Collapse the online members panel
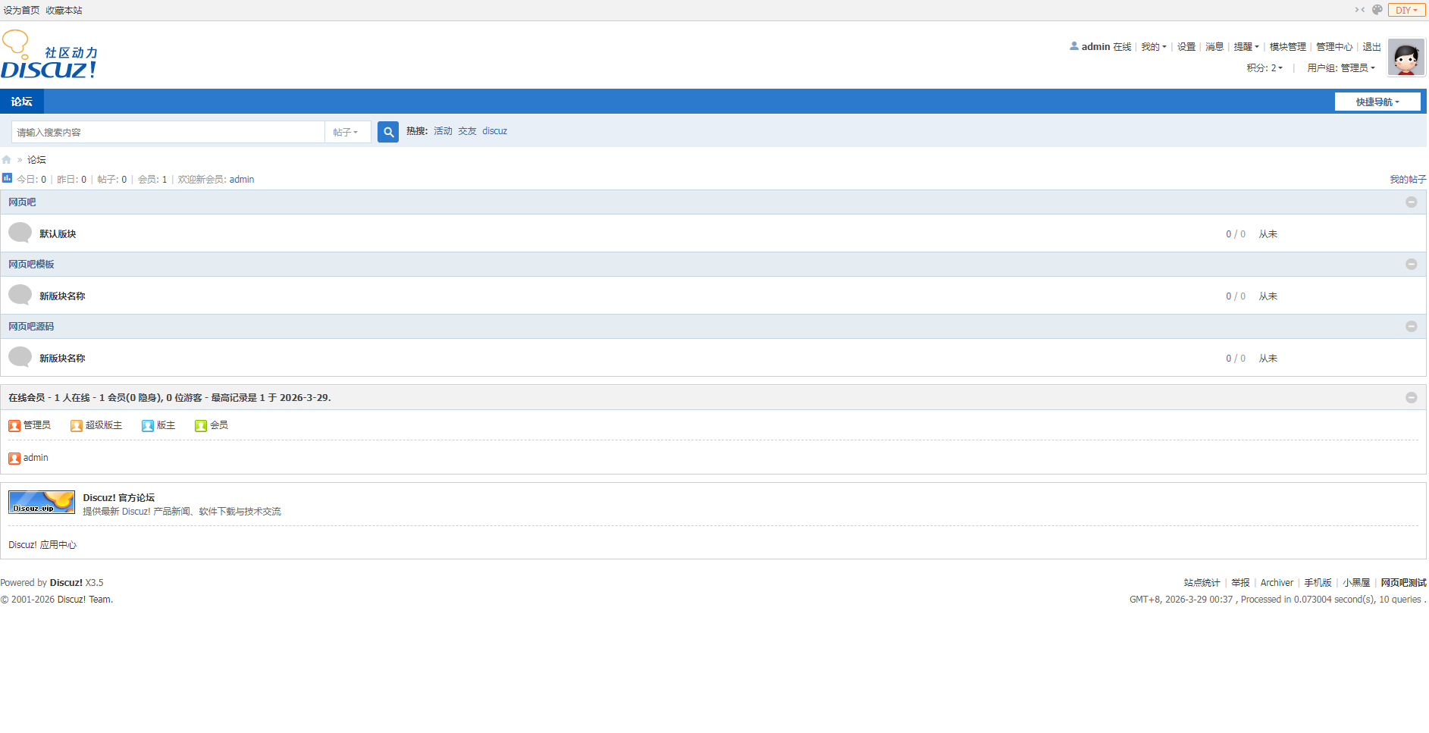 [x=1411, y=398]
